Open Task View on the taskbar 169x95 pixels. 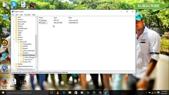coord(51,93)
